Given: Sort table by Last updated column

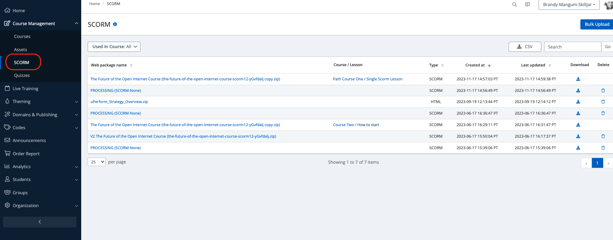Looking at the screenshot, I should point(549,65).
